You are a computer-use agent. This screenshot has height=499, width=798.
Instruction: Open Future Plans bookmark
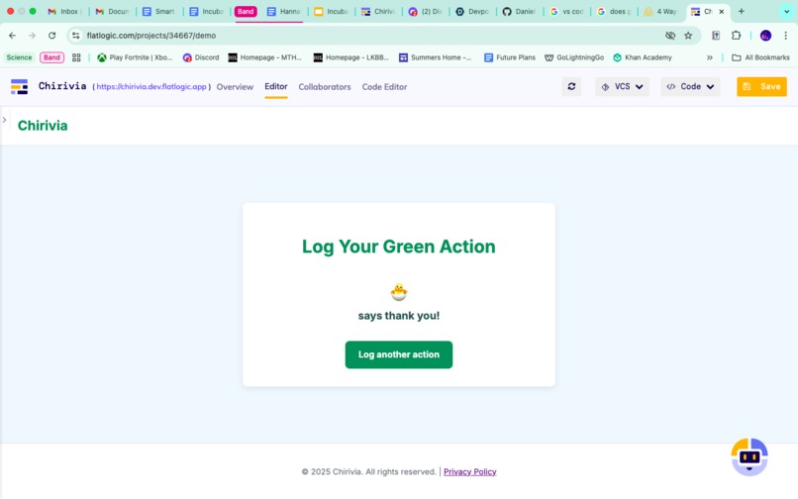[x=510, y=57]
